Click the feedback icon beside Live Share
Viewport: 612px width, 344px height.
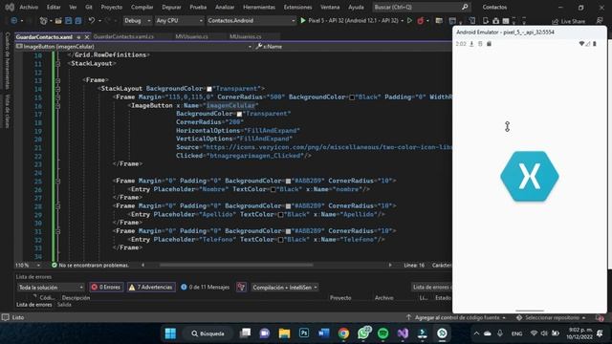coord(600,21)
